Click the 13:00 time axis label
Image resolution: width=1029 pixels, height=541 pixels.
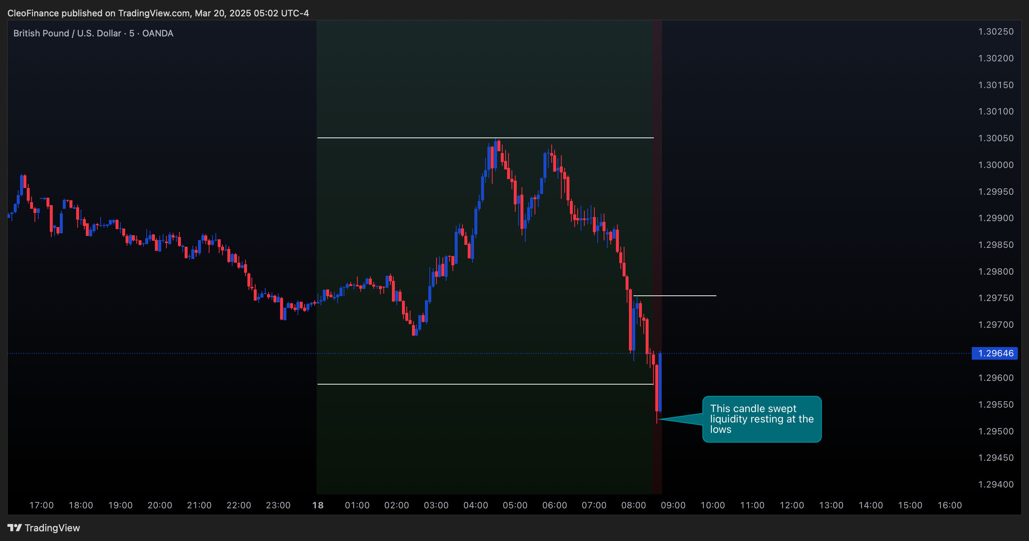831,505
